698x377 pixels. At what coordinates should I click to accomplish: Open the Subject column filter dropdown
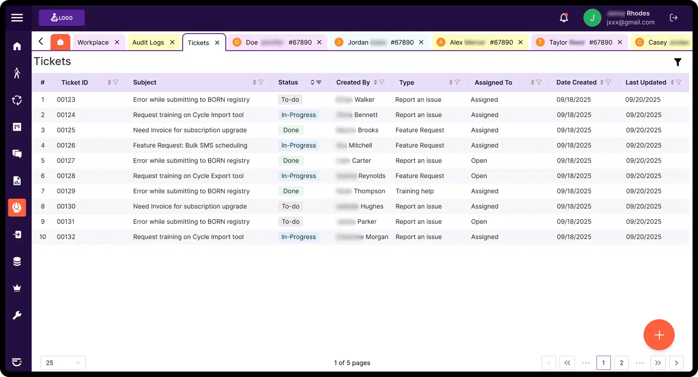[x=262, y=82]
